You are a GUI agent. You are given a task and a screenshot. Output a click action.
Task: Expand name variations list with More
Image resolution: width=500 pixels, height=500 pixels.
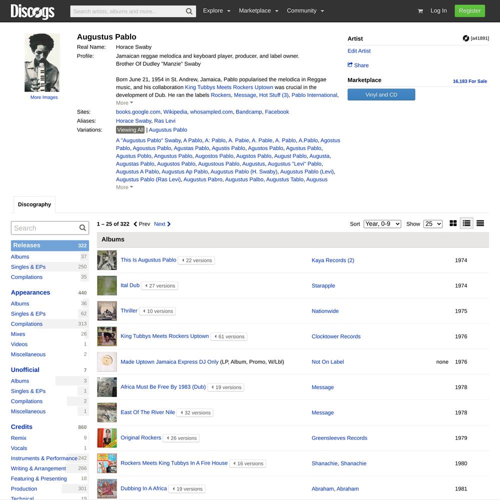(x=124, y=187)
